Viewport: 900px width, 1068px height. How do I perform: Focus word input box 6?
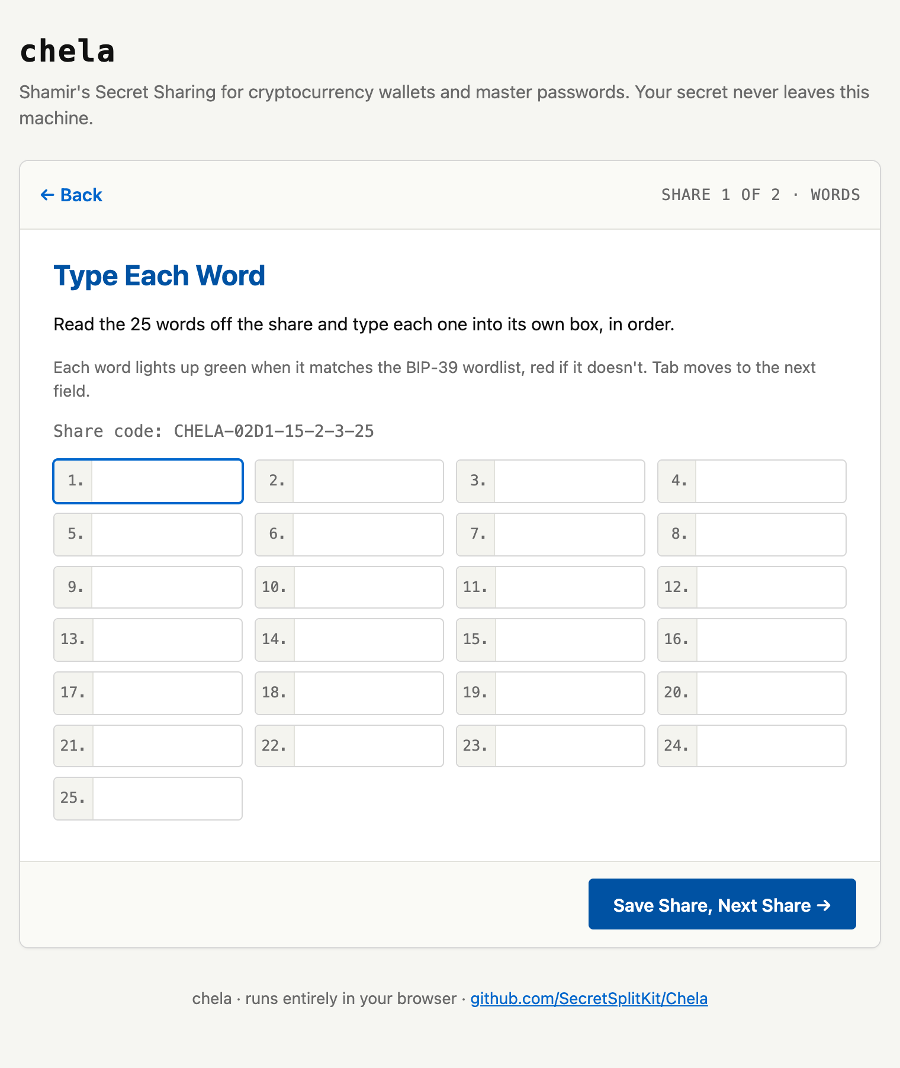(x=368, y=535)
